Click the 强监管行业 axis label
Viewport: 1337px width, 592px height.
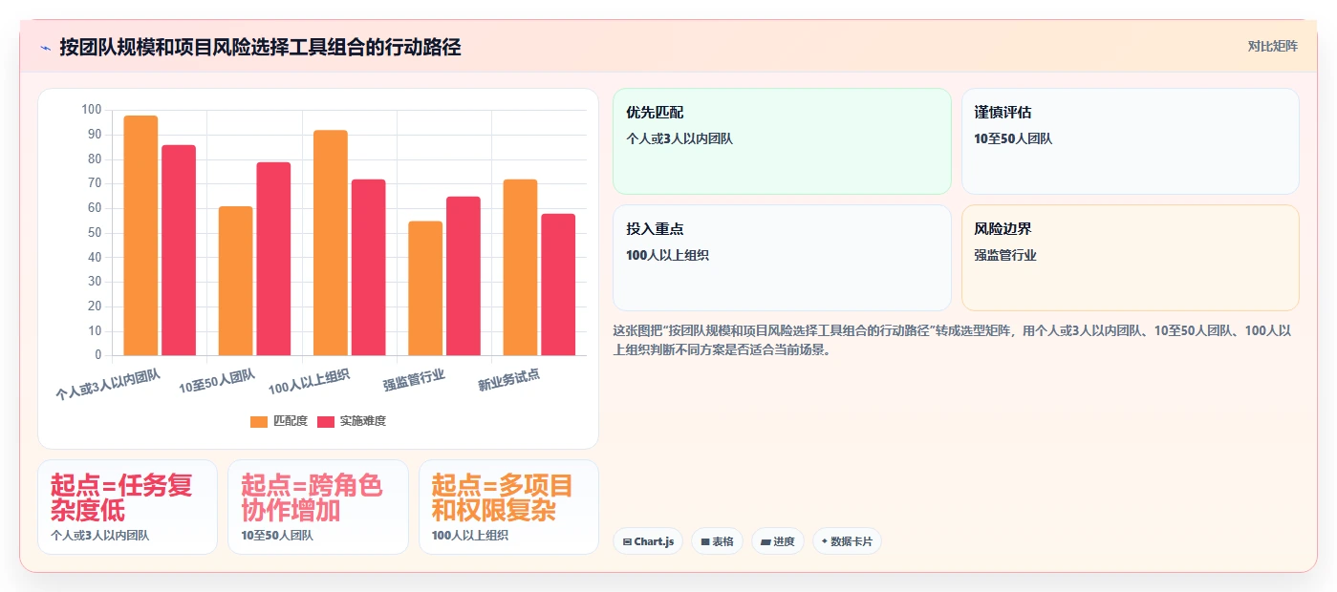(414, 379)
